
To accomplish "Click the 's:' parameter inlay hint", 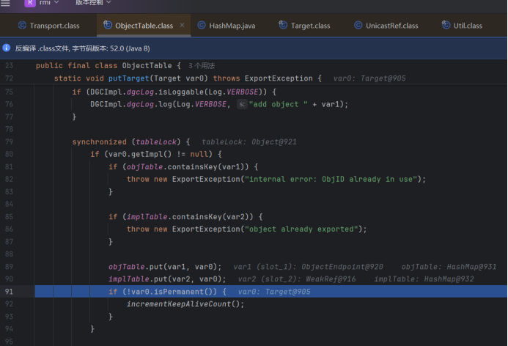I will pyautogui.click(x=242, y=104).
